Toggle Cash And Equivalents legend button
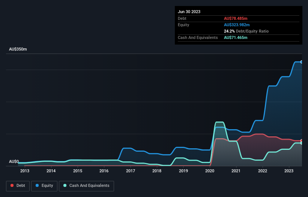Screen dimensions: 308x197 click(x=86, y=186)
